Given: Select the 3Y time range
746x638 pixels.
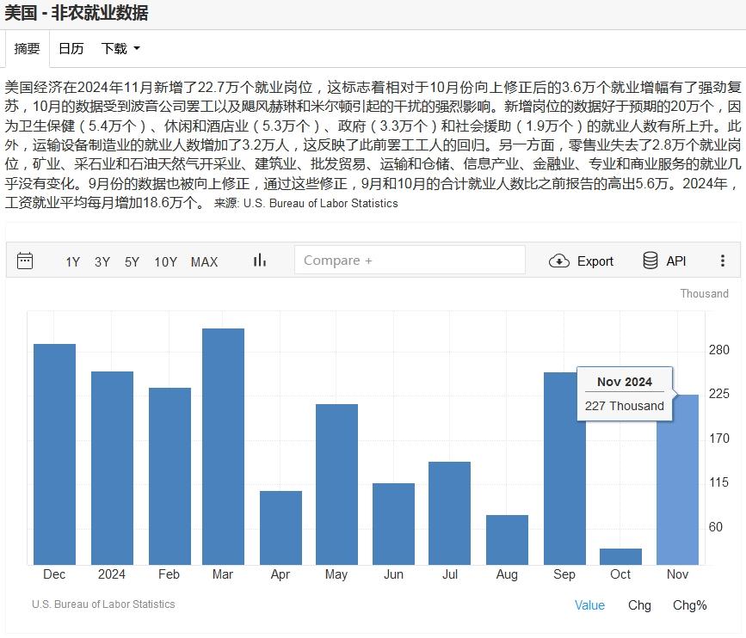Looking at the screenshot, I should 102,261.
